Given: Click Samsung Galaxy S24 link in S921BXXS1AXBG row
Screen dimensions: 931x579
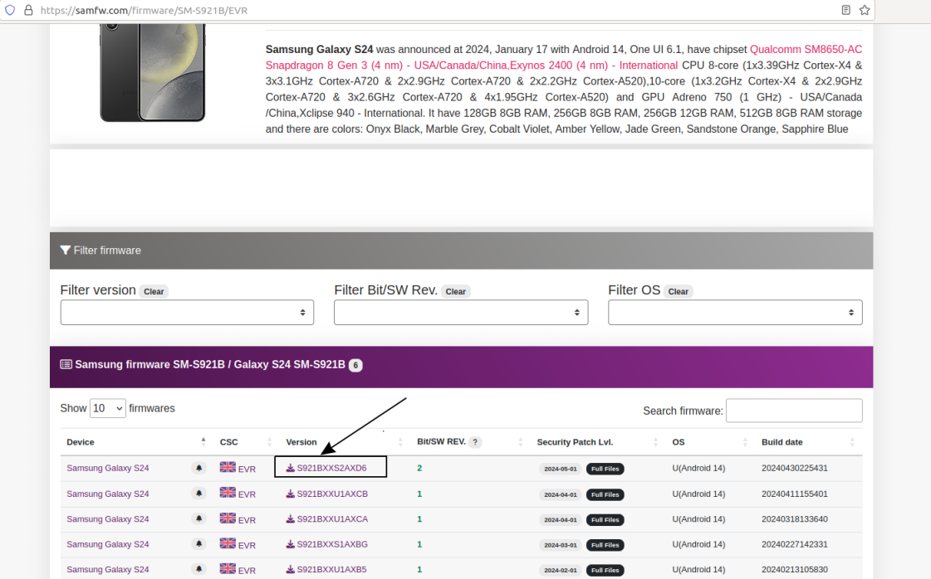Looking at the screenshot, I should (x=107, y=544).
